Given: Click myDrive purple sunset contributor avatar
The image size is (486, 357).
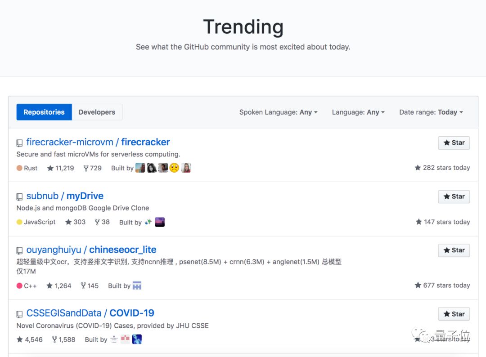Looking at the screenshot, I should point(160,222).
